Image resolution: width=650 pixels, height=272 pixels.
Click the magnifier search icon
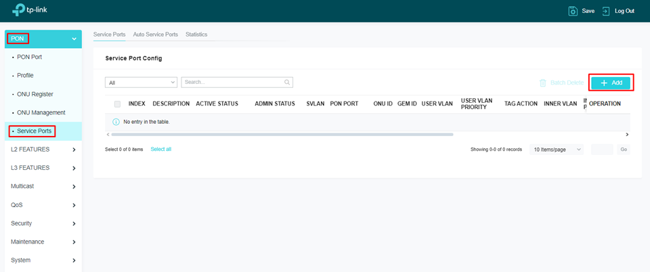[x=287, y=83]
